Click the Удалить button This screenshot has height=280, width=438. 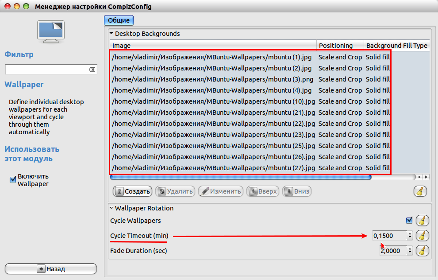pos(175,191)
